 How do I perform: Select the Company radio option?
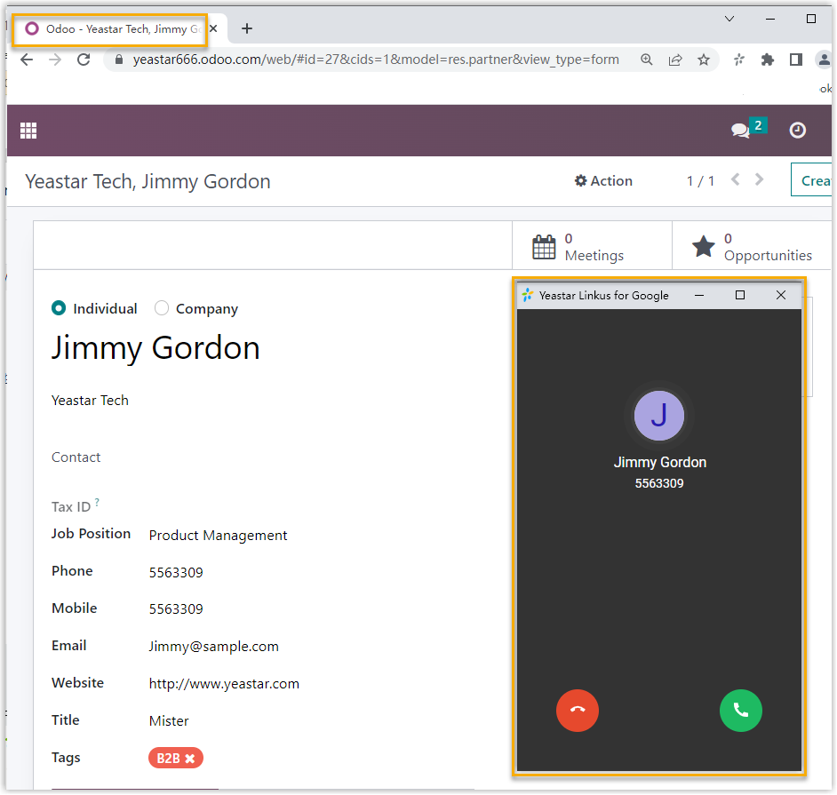pos(162,308)
